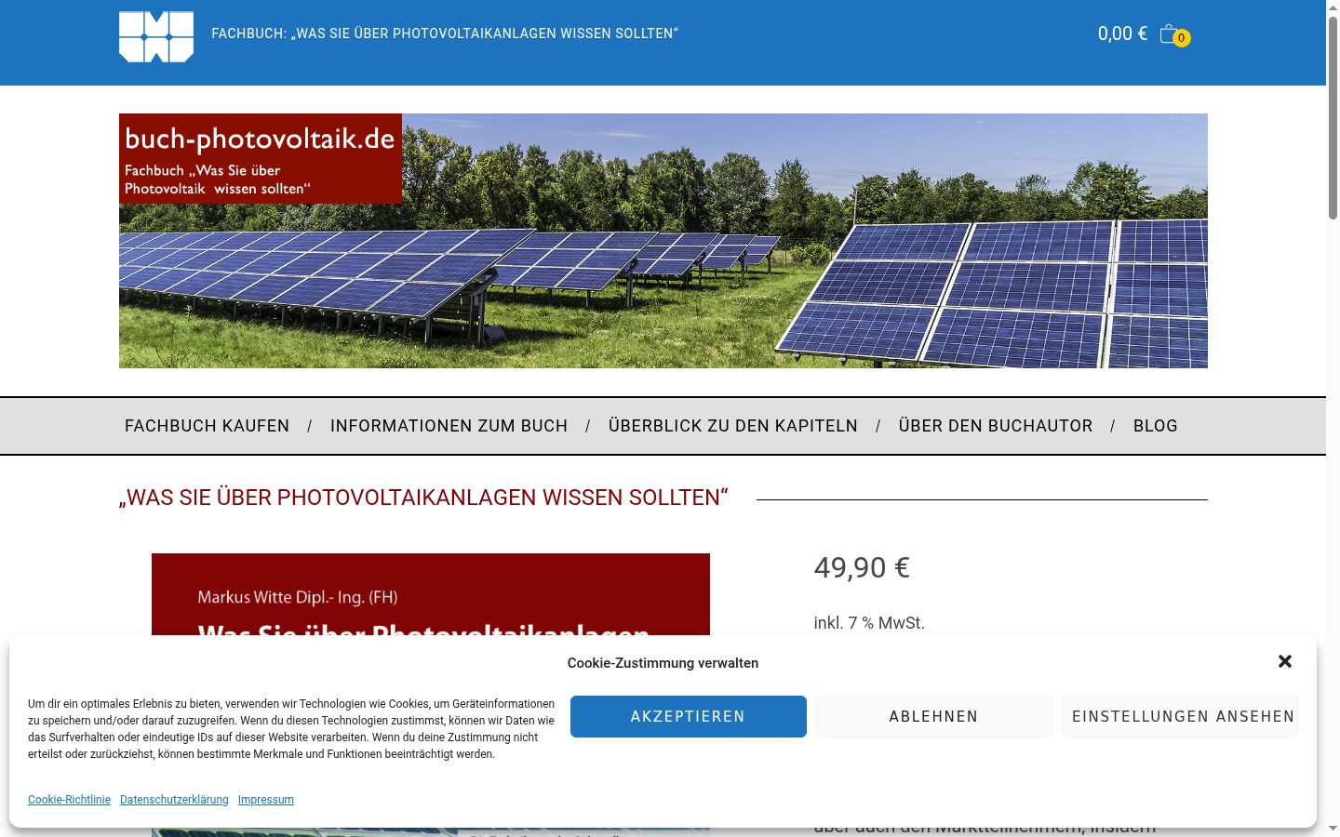Open the Cookie-Richtlinie link
The width and height of the screenshot is (1340, 837).
[69, 800]
